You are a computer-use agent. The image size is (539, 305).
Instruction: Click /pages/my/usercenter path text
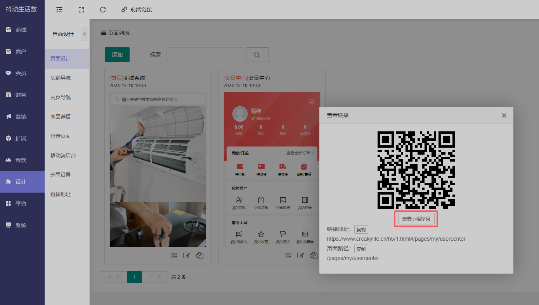coord(353,258)
